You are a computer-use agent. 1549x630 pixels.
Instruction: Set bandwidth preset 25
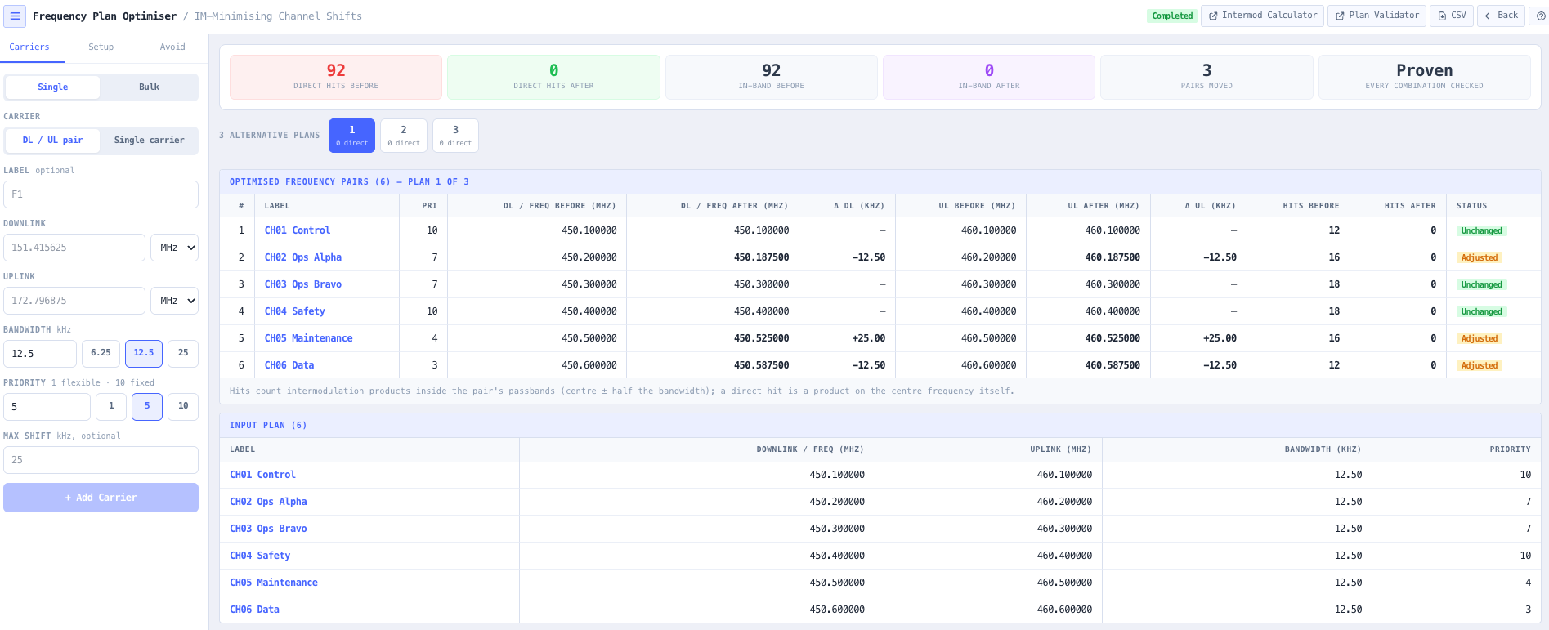pos(183,353)
